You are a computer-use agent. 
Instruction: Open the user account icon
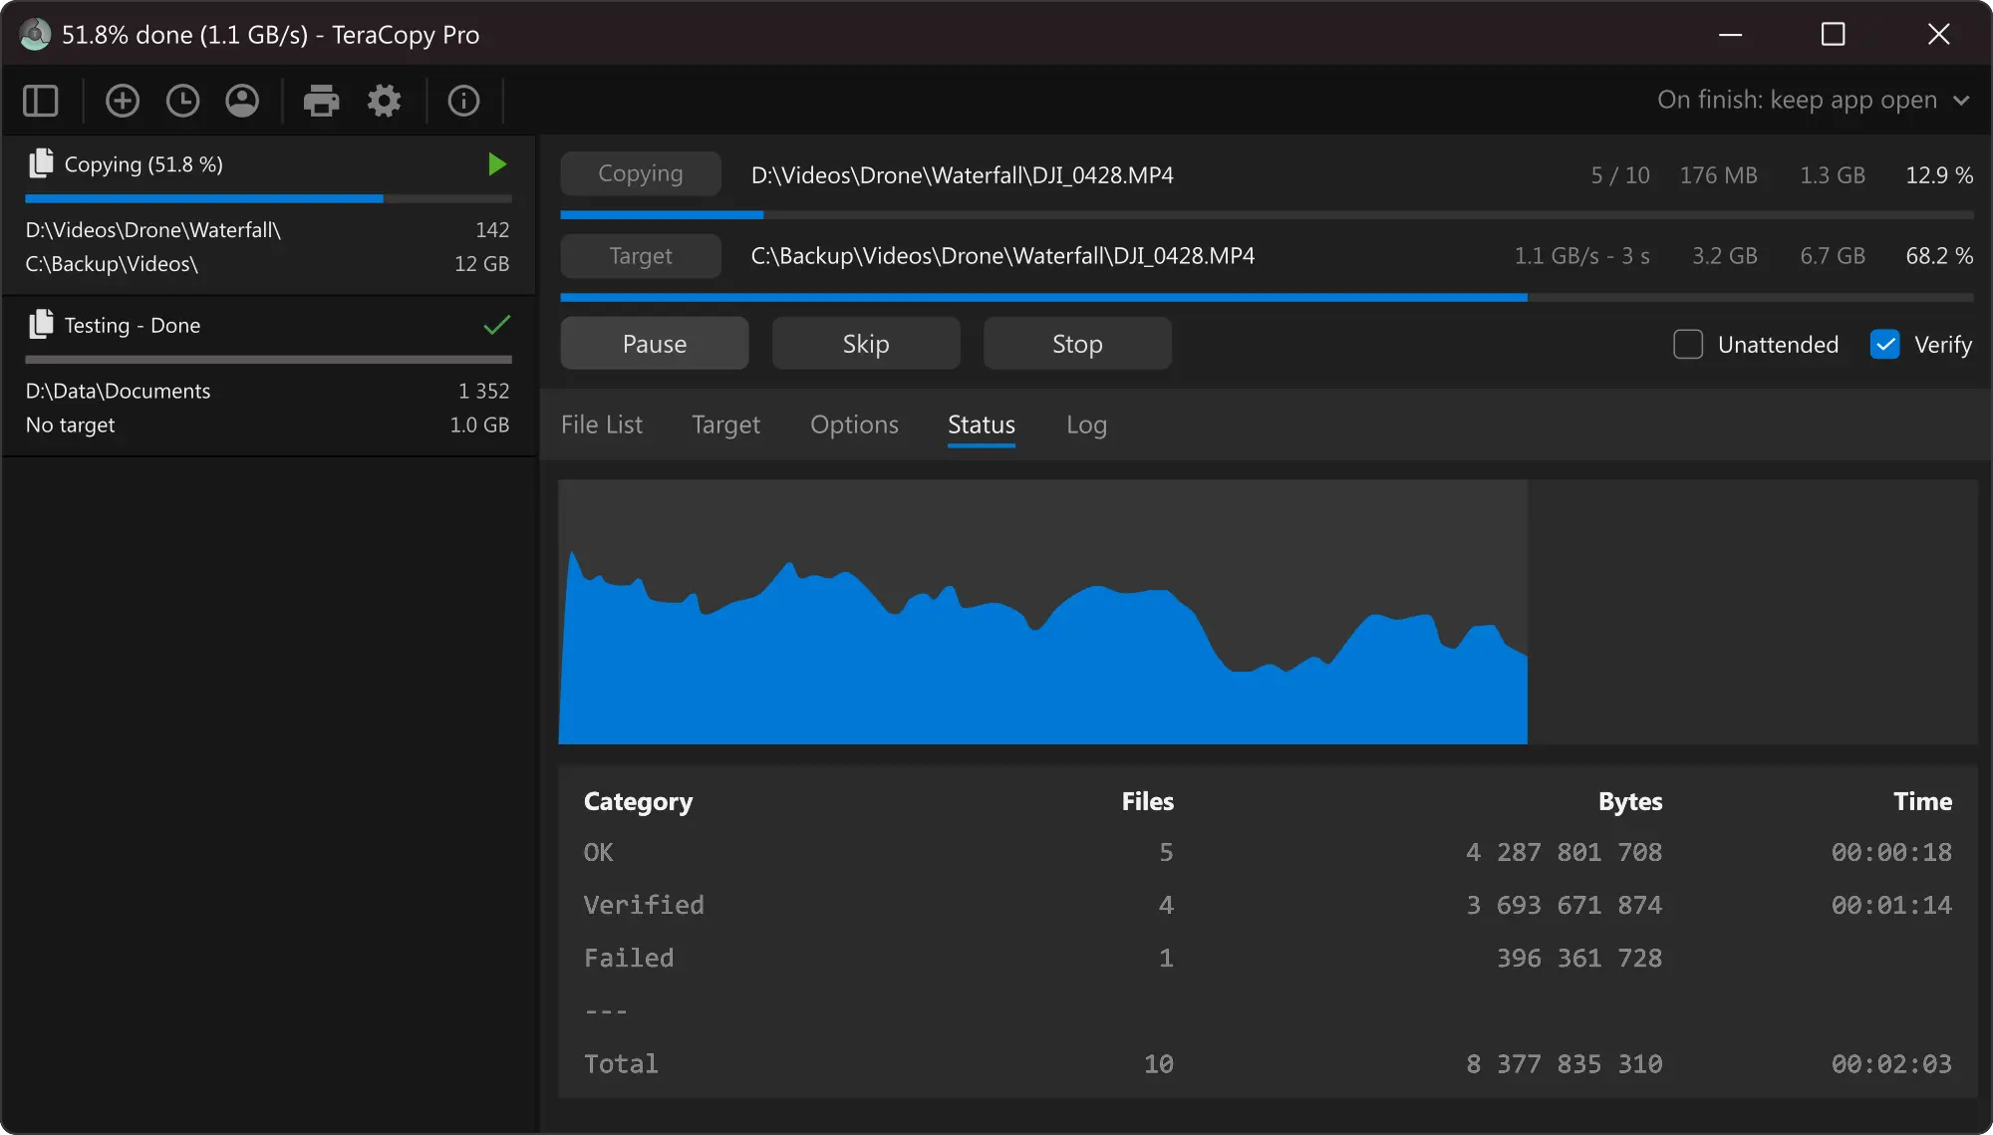tap(242, 101)
